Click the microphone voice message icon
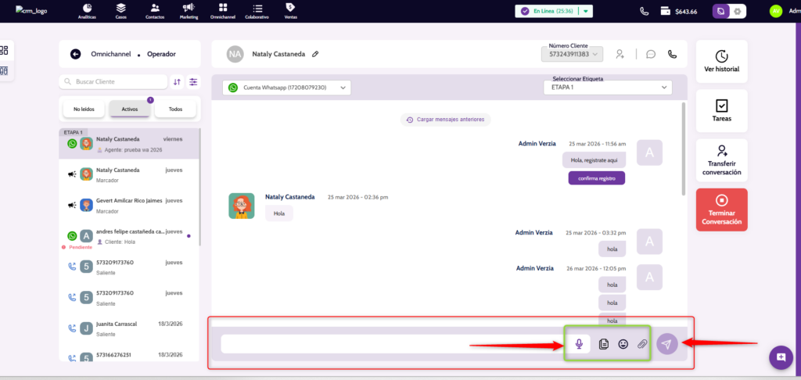The width and height of the screenshot is (801, 380). 580,343
